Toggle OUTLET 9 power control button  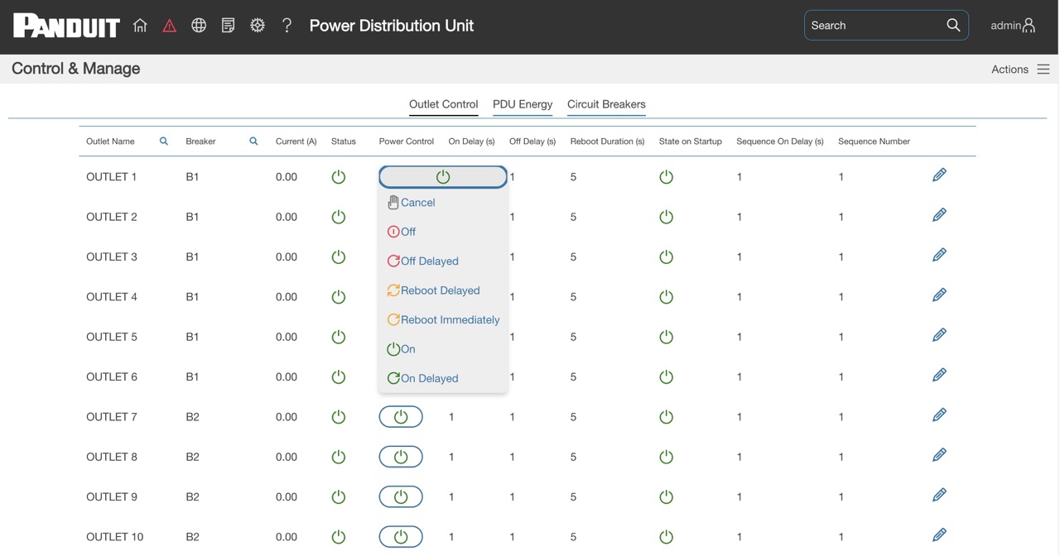coord(401,497)
